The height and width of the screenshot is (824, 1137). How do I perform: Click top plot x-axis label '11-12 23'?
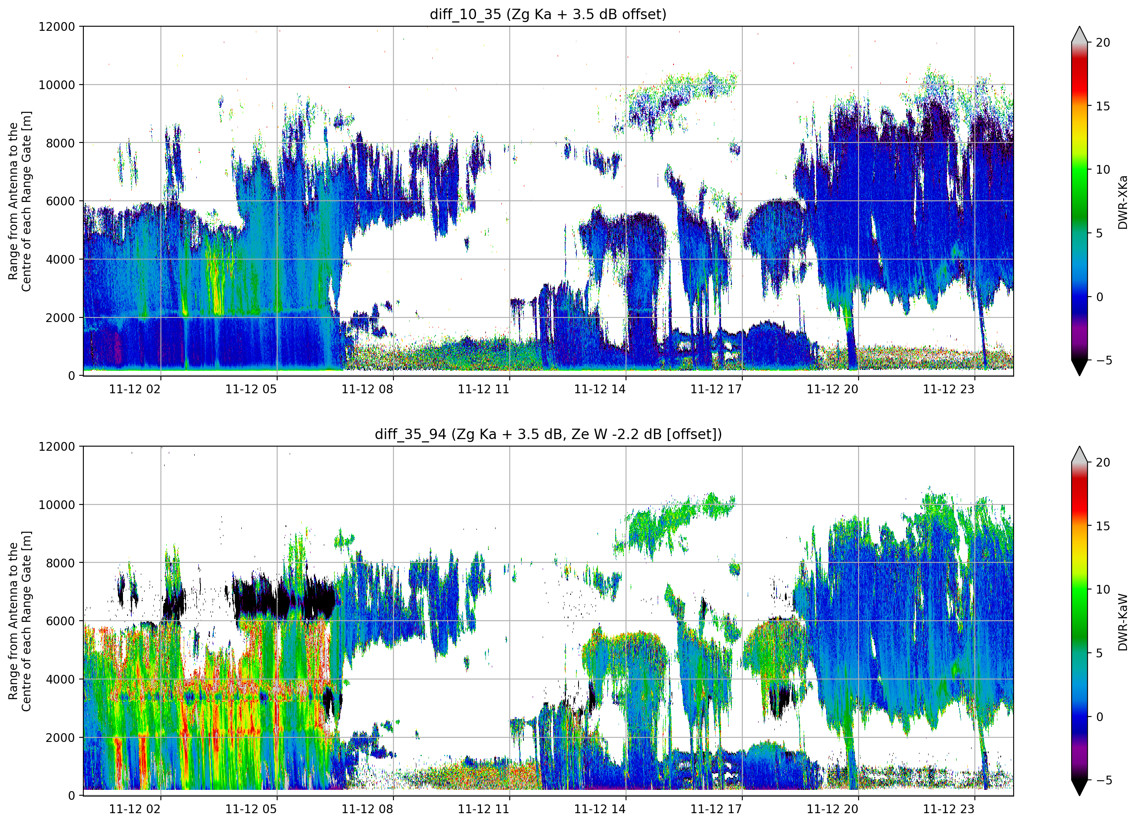(949, 390)
